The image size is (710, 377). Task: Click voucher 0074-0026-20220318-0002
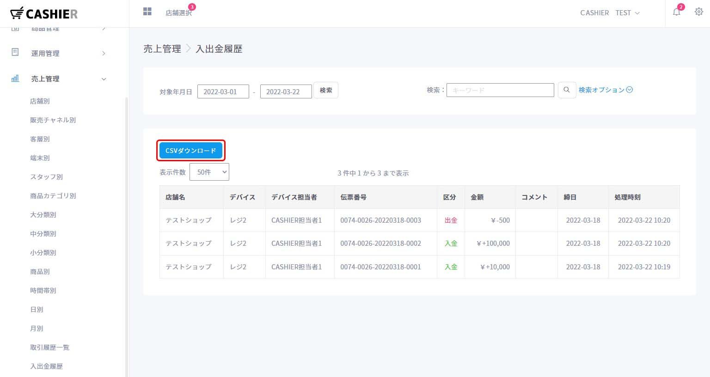pyautogui.click(x=380, y=243)
